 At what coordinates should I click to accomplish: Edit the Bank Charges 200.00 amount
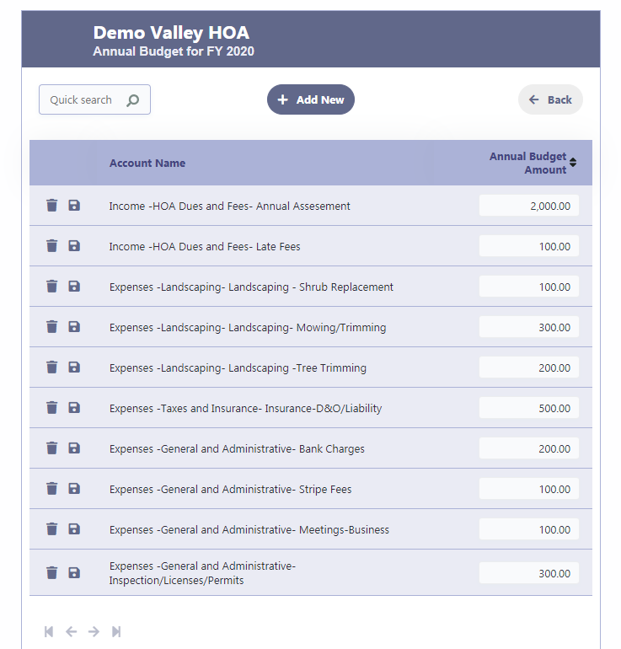(529, 448)
